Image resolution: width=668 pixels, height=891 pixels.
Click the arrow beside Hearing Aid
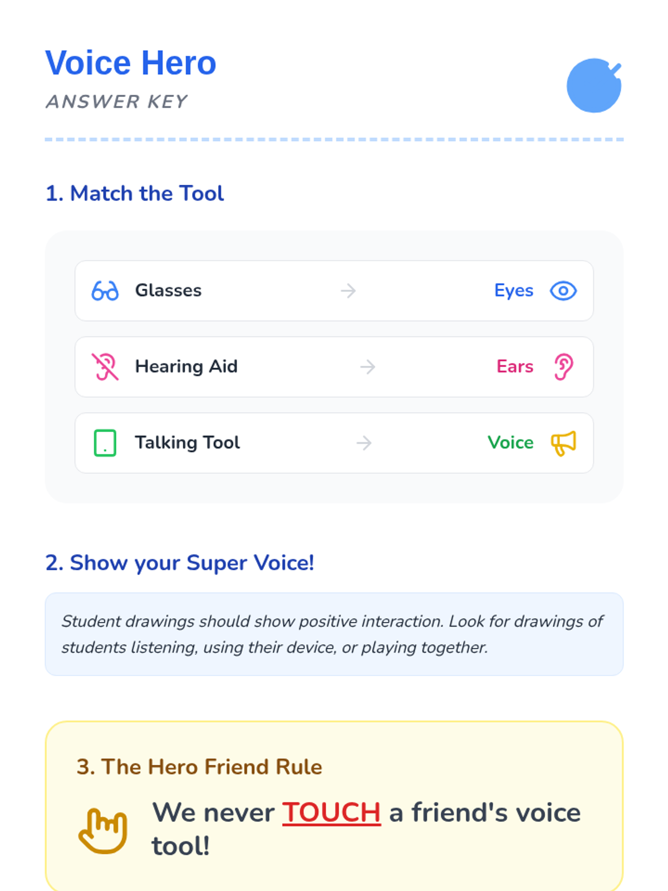(x=367, y=367)
